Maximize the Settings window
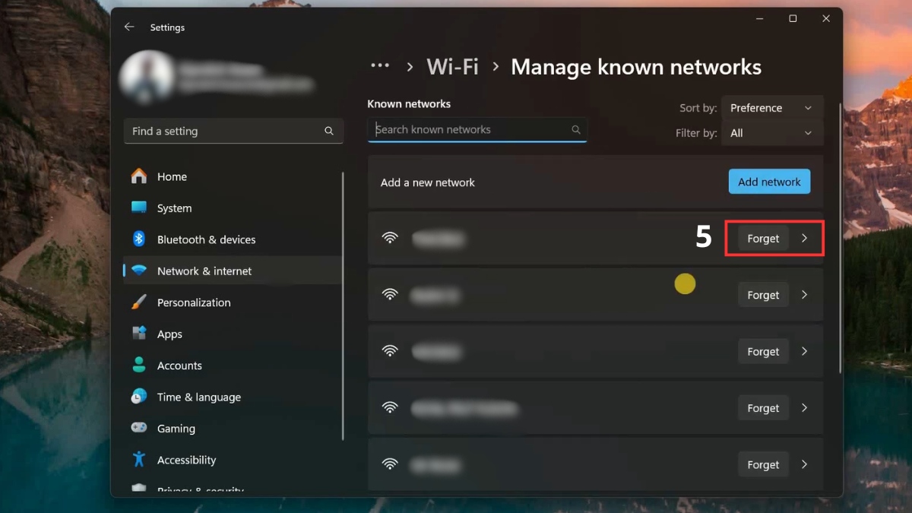912x513 pixels. (x=793, y=18)
